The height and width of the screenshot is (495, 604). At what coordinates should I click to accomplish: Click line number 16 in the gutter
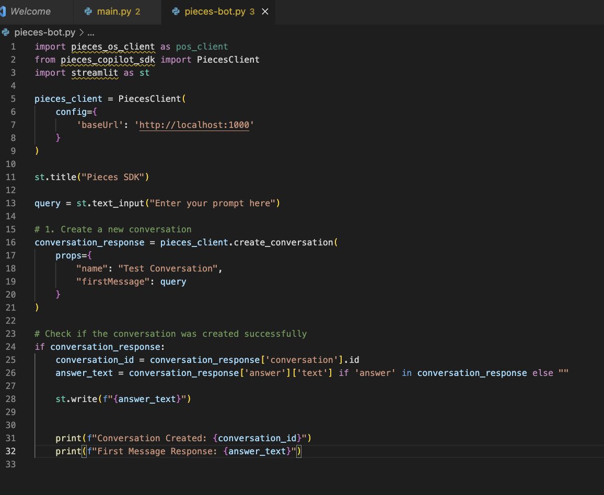coord(11,242)
